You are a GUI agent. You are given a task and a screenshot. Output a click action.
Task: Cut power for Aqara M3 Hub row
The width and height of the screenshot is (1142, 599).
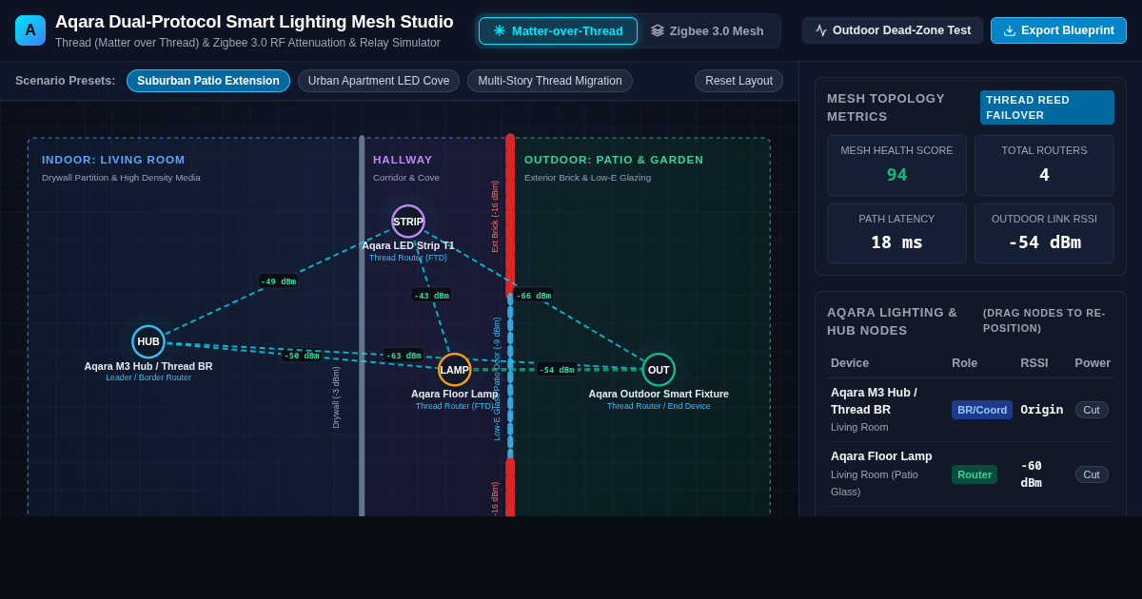point(1092,410)
